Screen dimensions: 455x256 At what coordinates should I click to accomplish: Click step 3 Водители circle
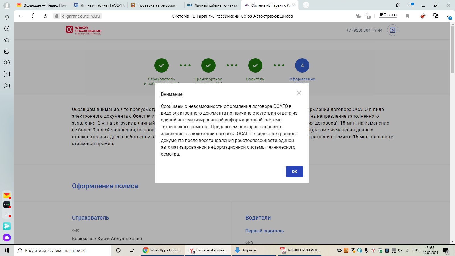tap(255, 65)
